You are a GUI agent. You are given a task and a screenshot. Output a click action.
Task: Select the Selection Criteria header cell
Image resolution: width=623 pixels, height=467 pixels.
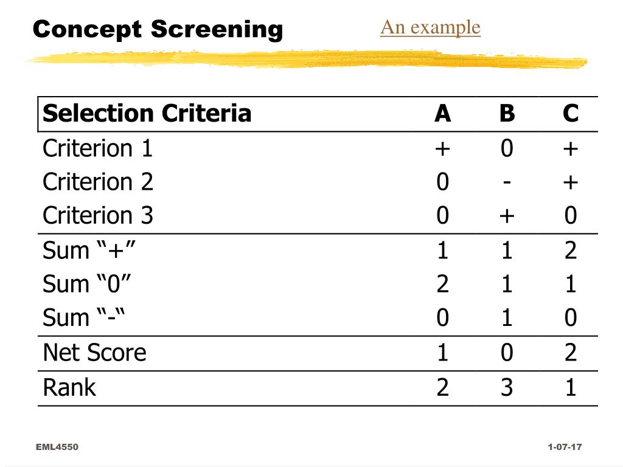coord(147,113)
